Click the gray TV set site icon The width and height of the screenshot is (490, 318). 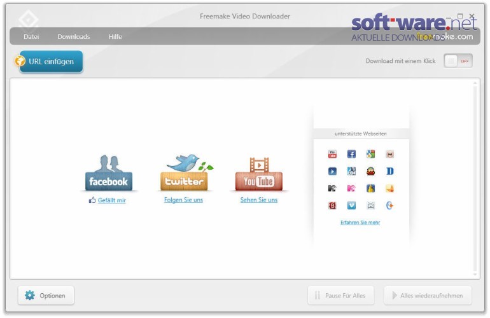click(370, 205)
